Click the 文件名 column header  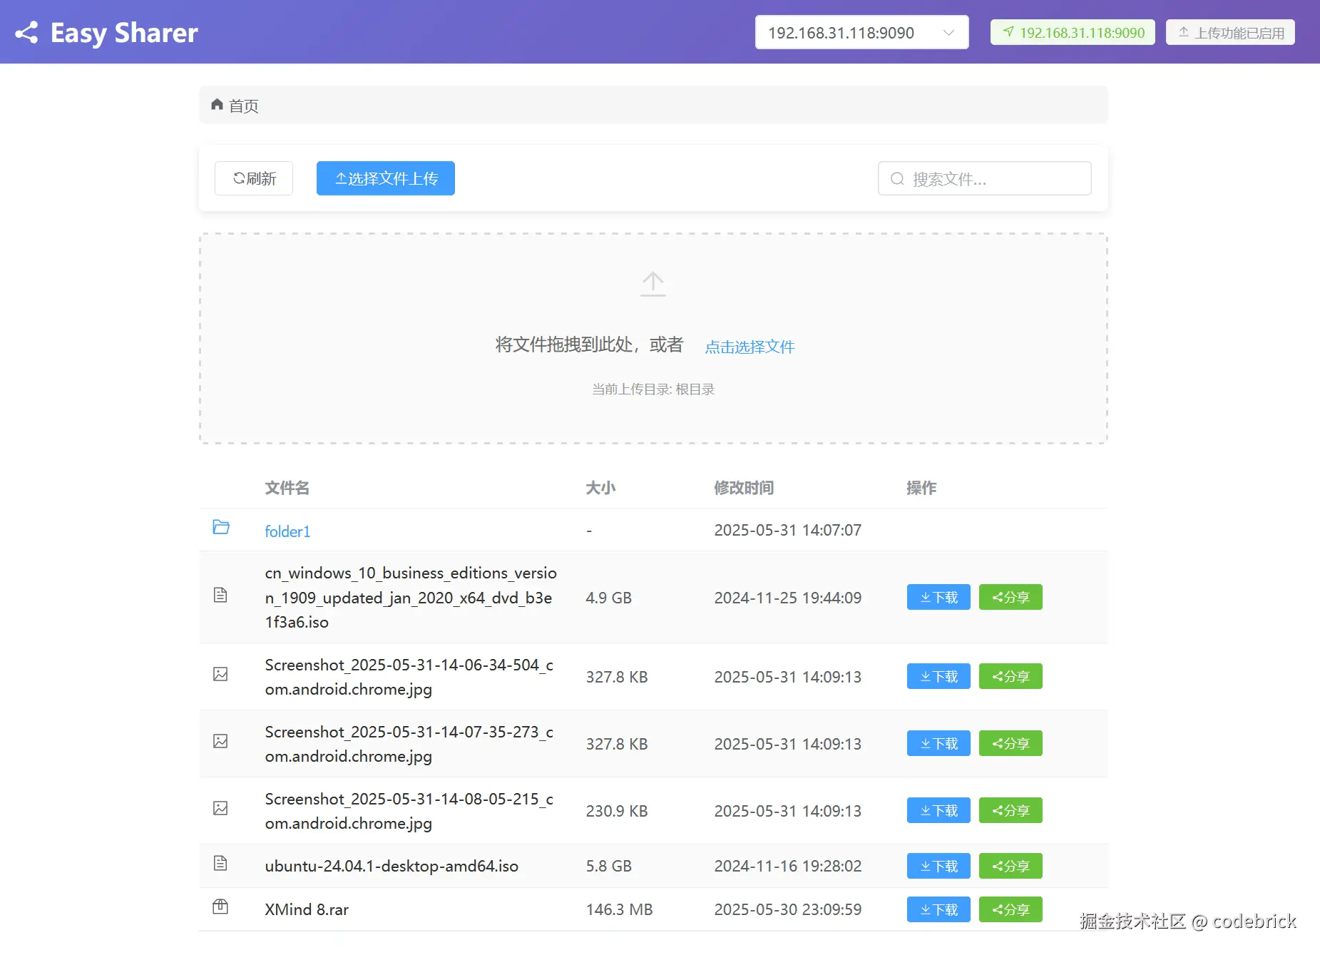[x=287, y=488]
